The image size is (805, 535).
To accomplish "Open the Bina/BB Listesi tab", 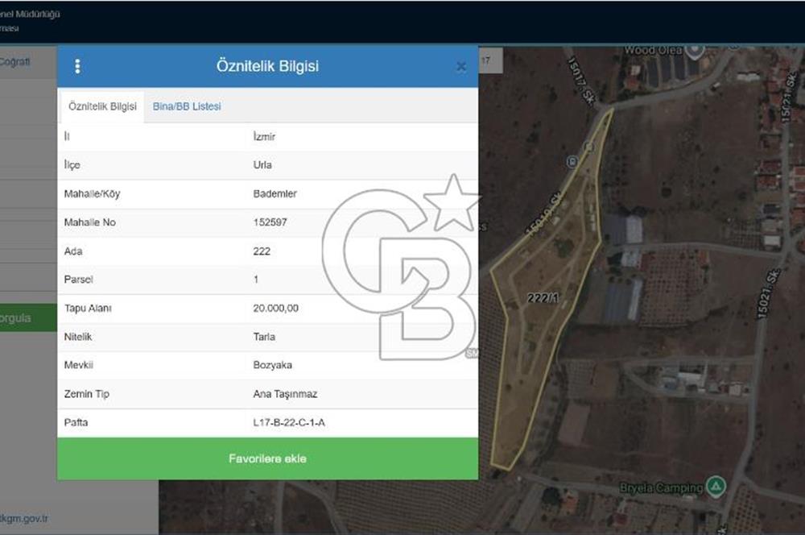I will pos(187,106).
